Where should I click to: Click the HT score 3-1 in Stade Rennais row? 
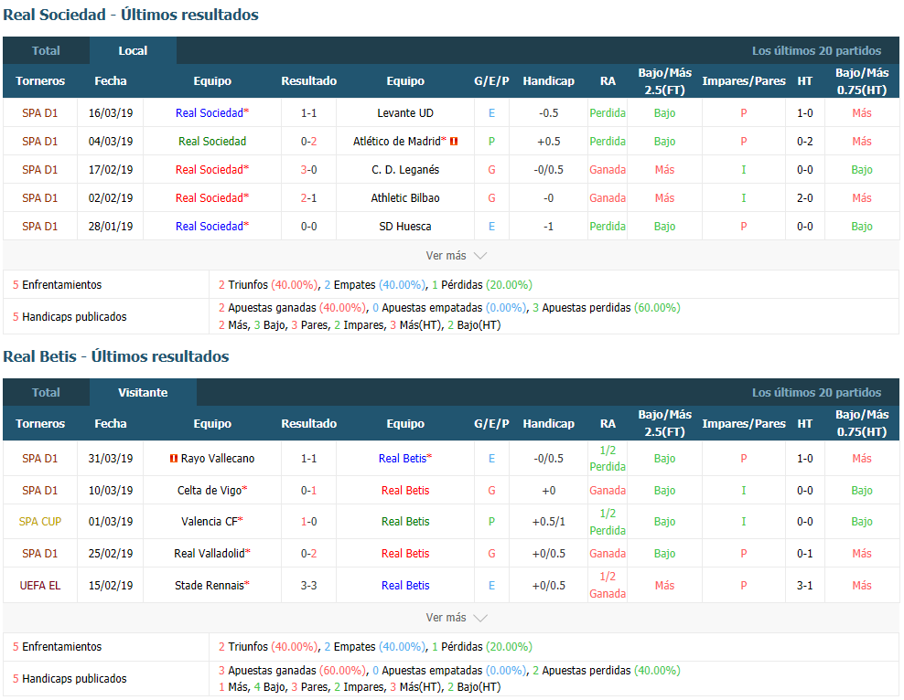(805, 586)
